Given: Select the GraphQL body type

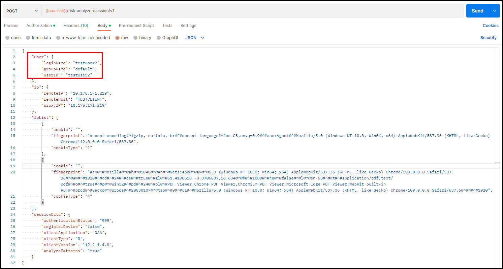Looking at the screenshot, I should [168, 38].
